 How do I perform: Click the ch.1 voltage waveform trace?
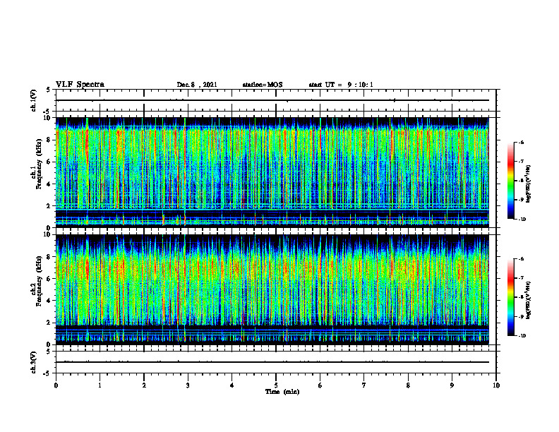272,100
